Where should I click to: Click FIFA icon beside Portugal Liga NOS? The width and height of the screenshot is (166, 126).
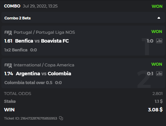tap(8, 33)
